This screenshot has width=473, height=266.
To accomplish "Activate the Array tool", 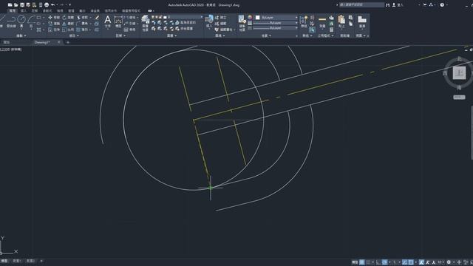I will click(x=82, y=30).
